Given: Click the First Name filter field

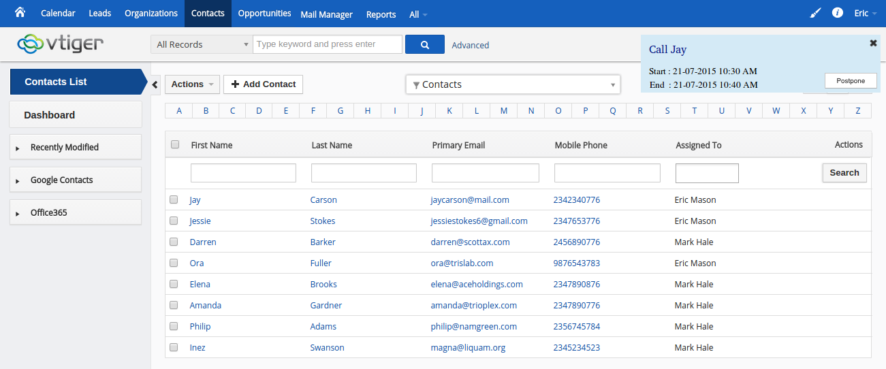Looking at the screenshot, I should pos(243,173).
